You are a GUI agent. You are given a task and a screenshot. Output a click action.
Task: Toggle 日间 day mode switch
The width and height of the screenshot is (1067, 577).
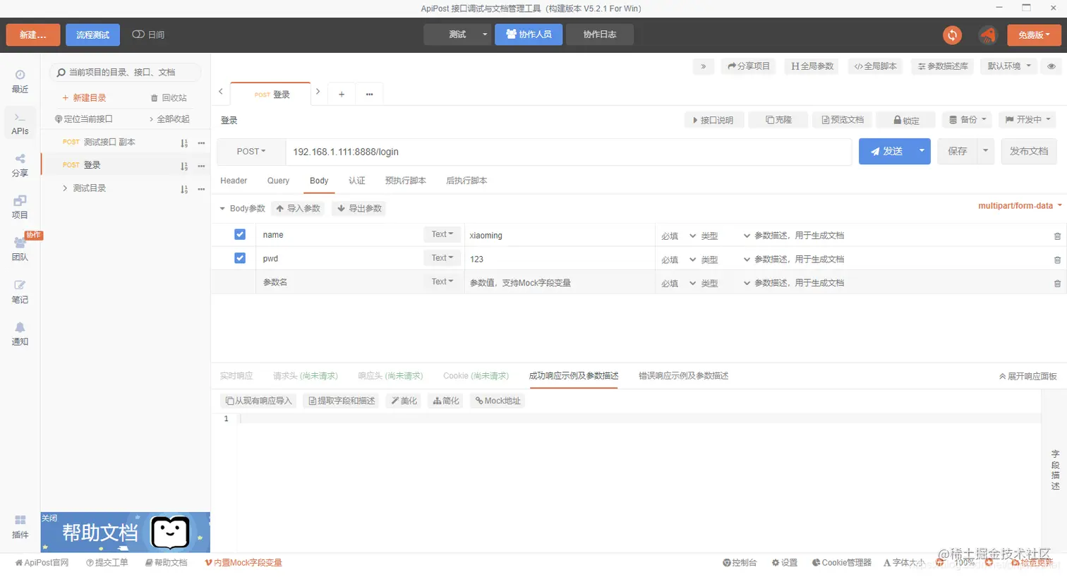[138, 35]
